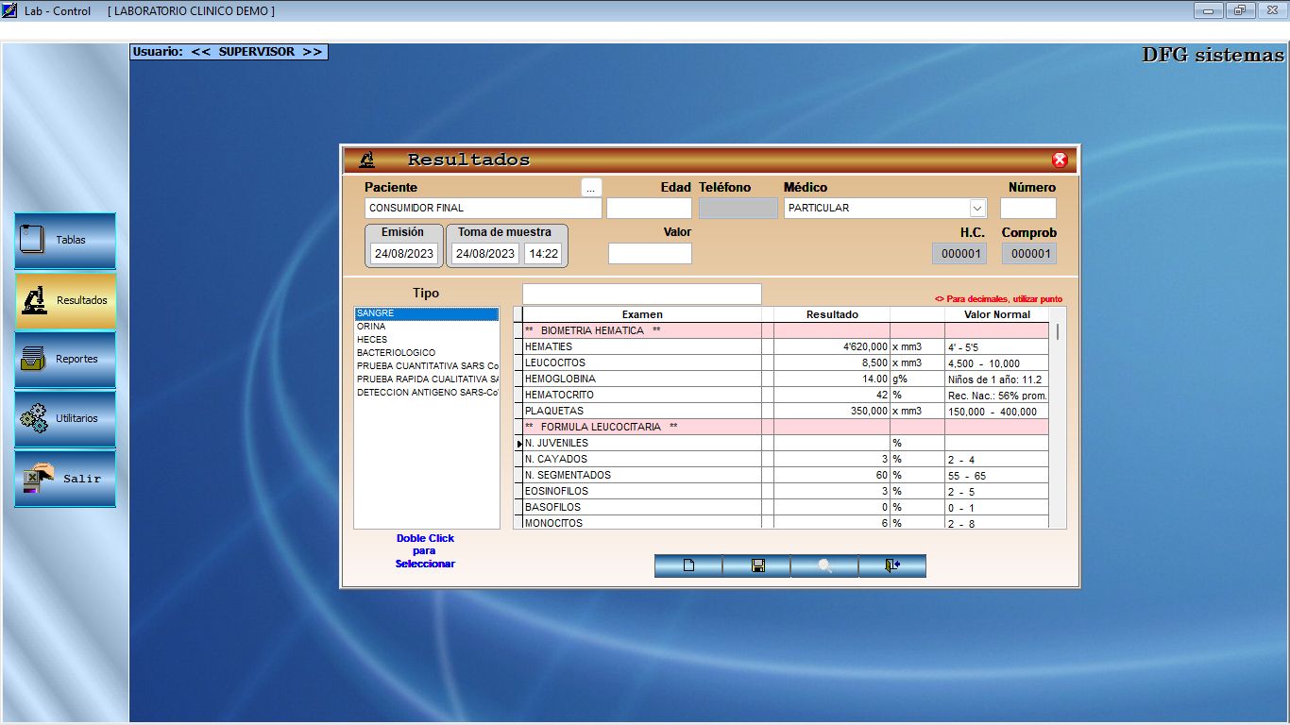Search results with the magnifying glass icon
Image resolution: width=1290 pixels, height=725 pixels.
824,565
